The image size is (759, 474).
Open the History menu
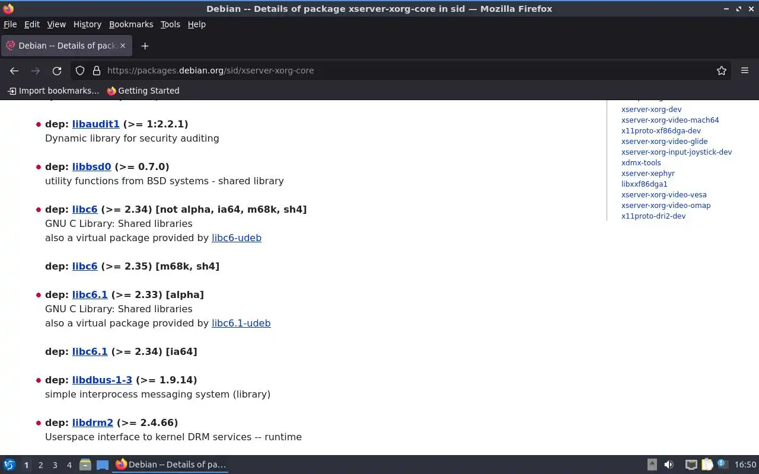[x=87, y=24]
